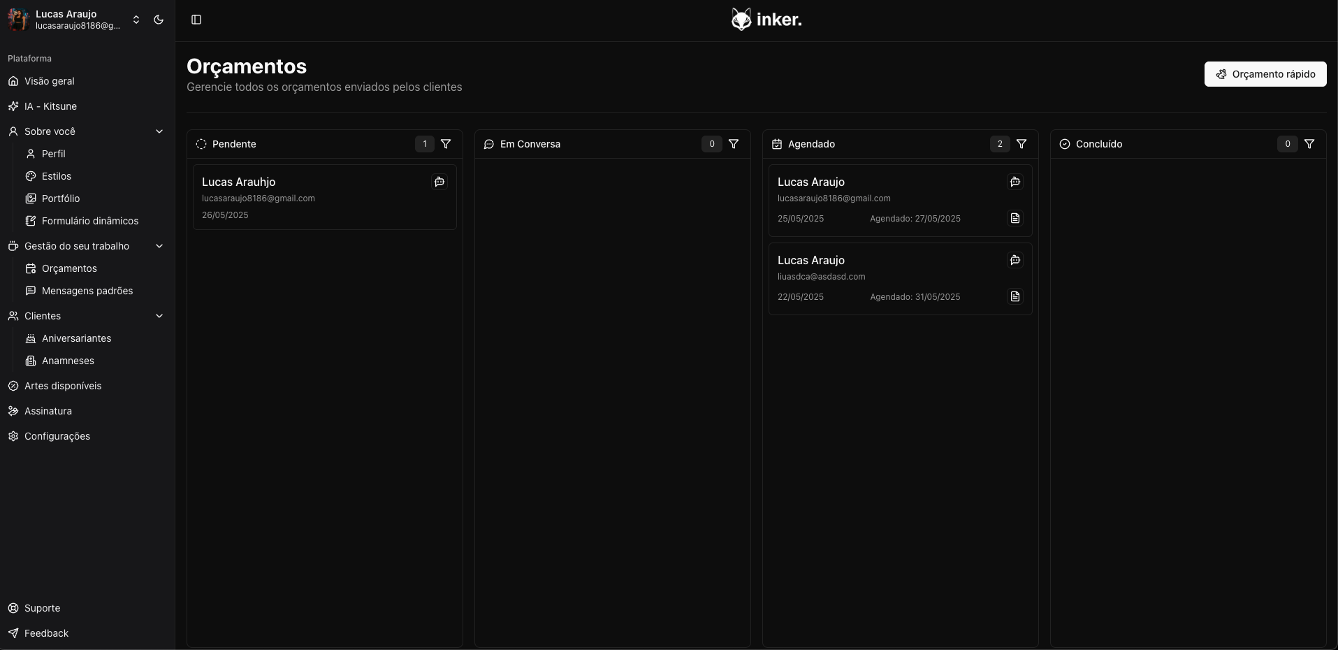Click the Assinatura icon
This screenshot has width=1338, height=650.
point(13,411)
